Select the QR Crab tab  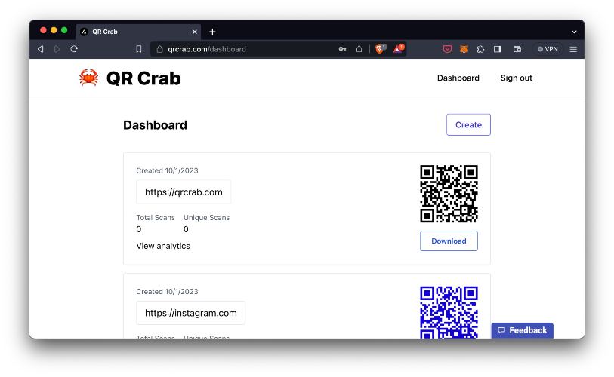click(x=138, y=32)
